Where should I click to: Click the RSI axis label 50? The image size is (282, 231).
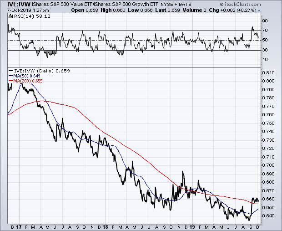(x=265, y=40)
